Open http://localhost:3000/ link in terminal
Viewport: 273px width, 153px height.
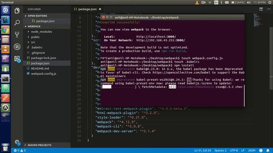[156, 37]
